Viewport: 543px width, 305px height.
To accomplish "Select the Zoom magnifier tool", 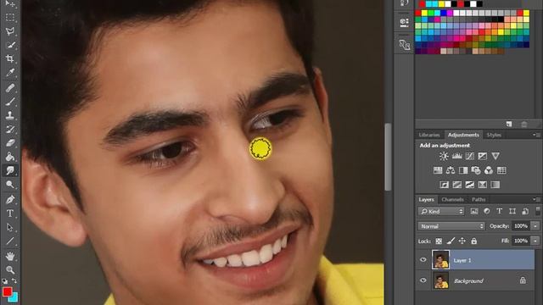I will [x=10, y=269].
